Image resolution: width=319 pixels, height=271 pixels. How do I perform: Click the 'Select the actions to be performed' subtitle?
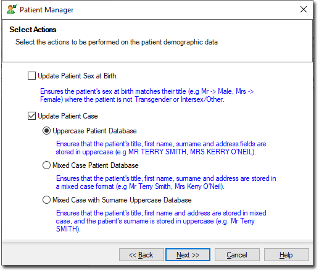(117, 42)
